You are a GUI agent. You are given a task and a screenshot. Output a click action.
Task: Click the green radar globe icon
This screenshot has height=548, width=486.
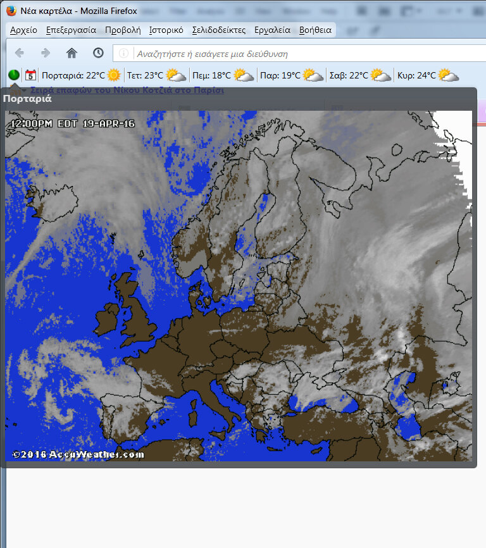pyautogui.click(x=14, y=75)
